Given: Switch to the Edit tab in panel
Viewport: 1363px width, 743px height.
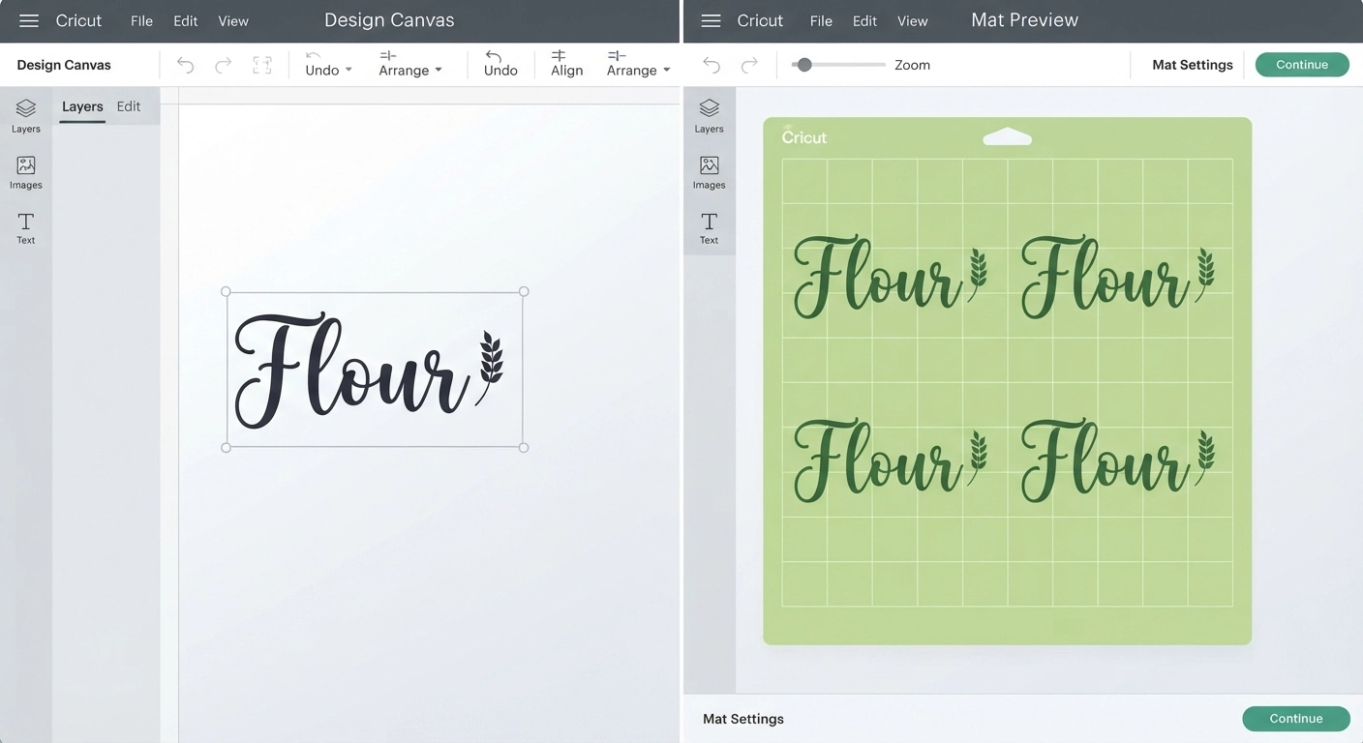Looking at the screenshot, I should pos(129,106).
